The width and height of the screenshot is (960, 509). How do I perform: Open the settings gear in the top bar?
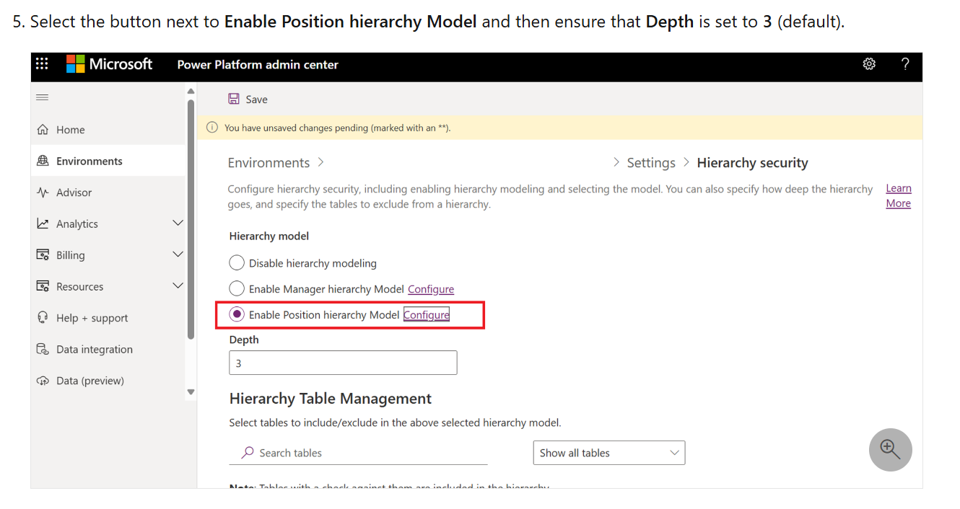[x=869, y=63]
